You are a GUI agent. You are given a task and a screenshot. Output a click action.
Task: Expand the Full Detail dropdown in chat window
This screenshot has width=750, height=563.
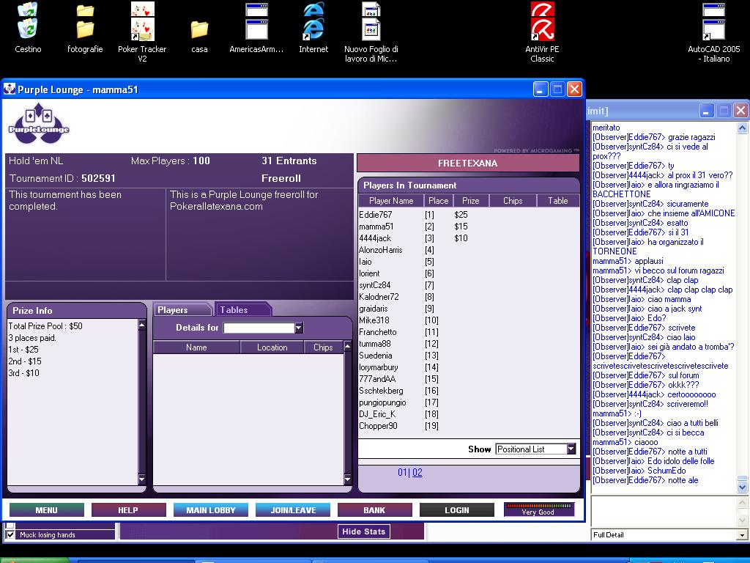742,534
